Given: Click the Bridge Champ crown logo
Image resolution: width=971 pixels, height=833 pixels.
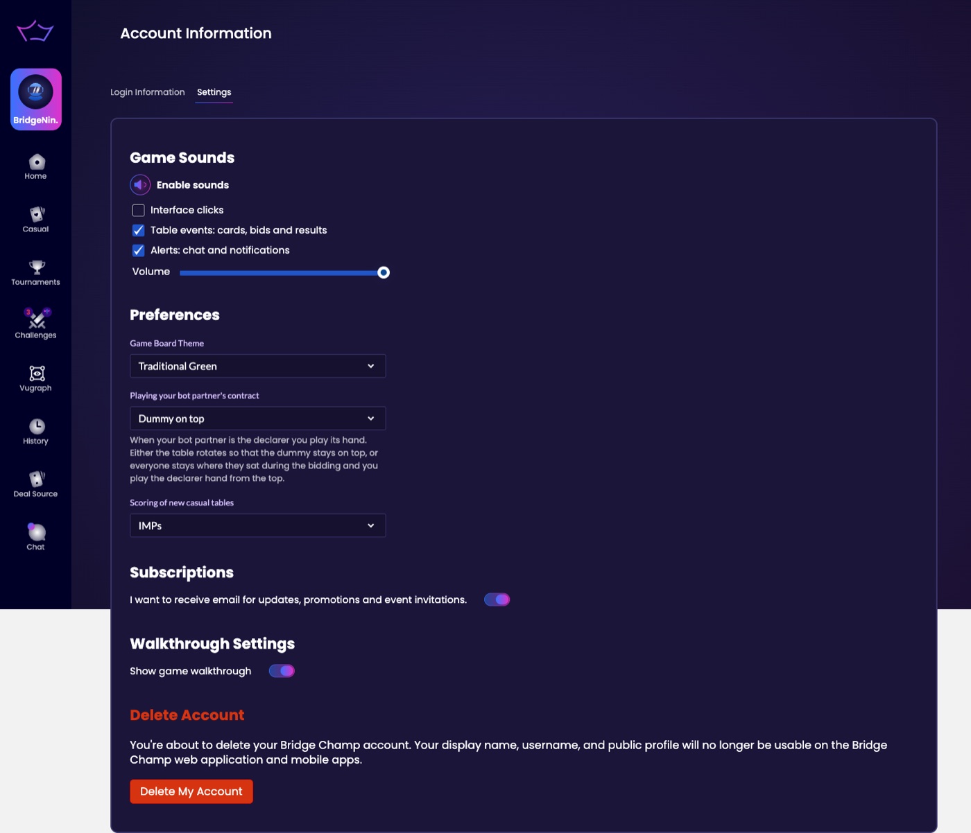Looking at the screenshot, I should point(35,30).
